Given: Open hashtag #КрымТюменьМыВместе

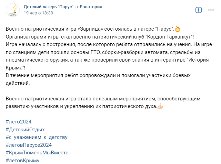Looking at the screenshot, I should click(37, 153).
